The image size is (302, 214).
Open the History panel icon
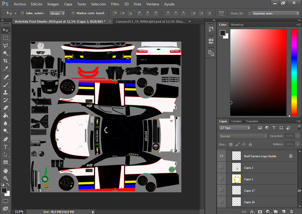[x=211, y=29]
